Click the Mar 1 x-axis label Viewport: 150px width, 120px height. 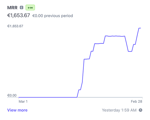pyautogui.click(x=23, y=102)
